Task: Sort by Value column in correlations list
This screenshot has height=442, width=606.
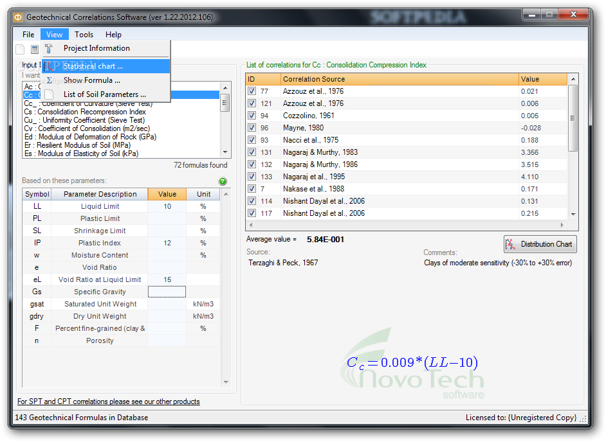Action: click(542, 79)
